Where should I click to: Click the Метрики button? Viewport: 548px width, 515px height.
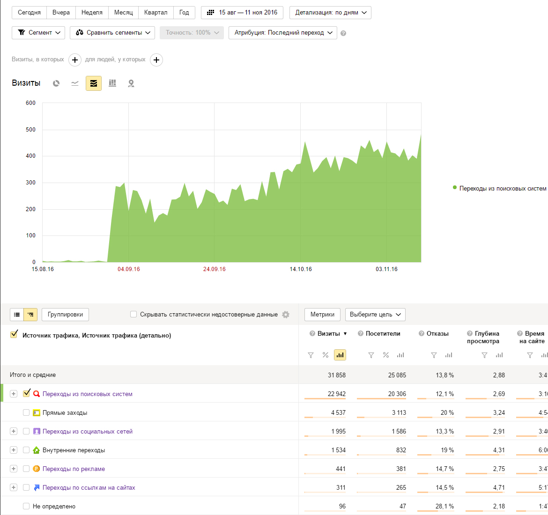point(322,315)
